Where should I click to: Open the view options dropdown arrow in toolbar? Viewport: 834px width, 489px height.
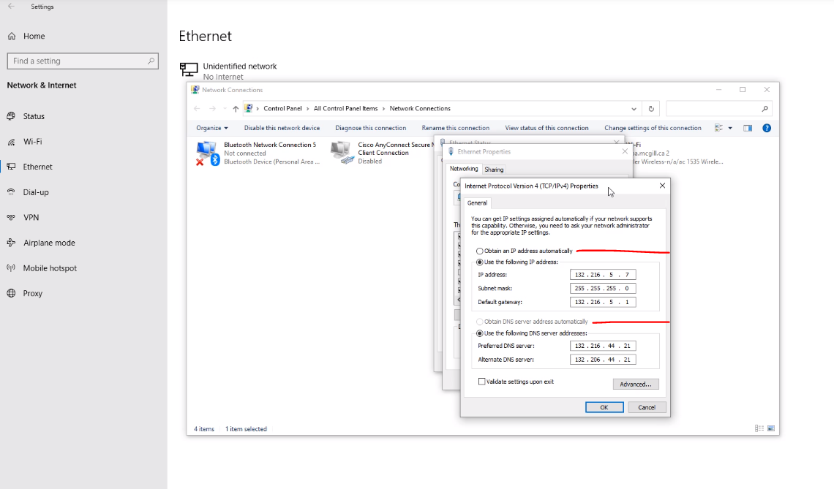pyautogui.click(x=729, y=127)
